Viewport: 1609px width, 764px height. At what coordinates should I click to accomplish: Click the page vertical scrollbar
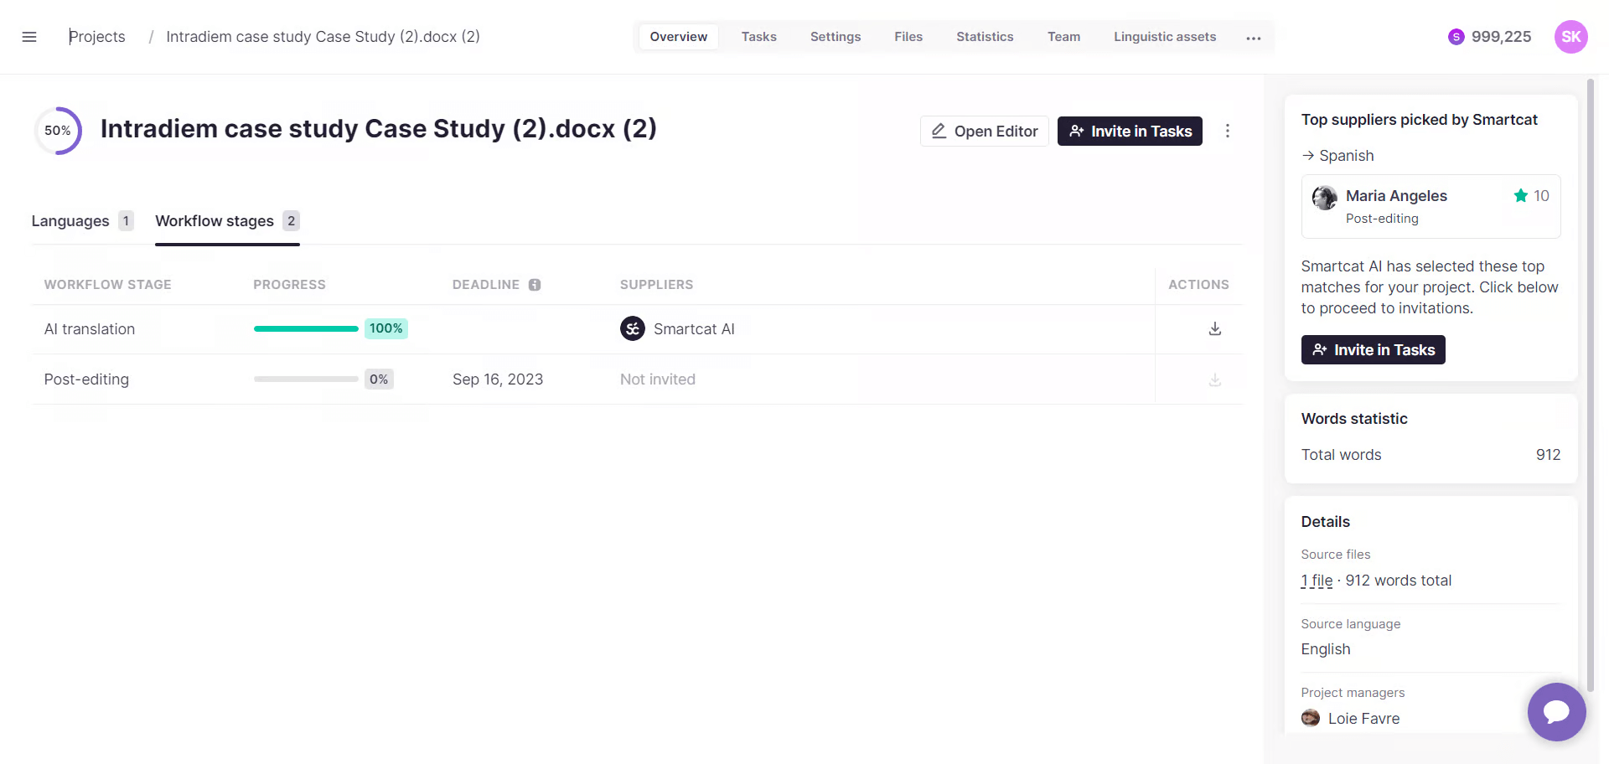click(x=1591, y=385)
